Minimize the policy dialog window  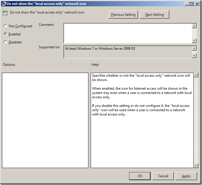[x=187, y=4]
